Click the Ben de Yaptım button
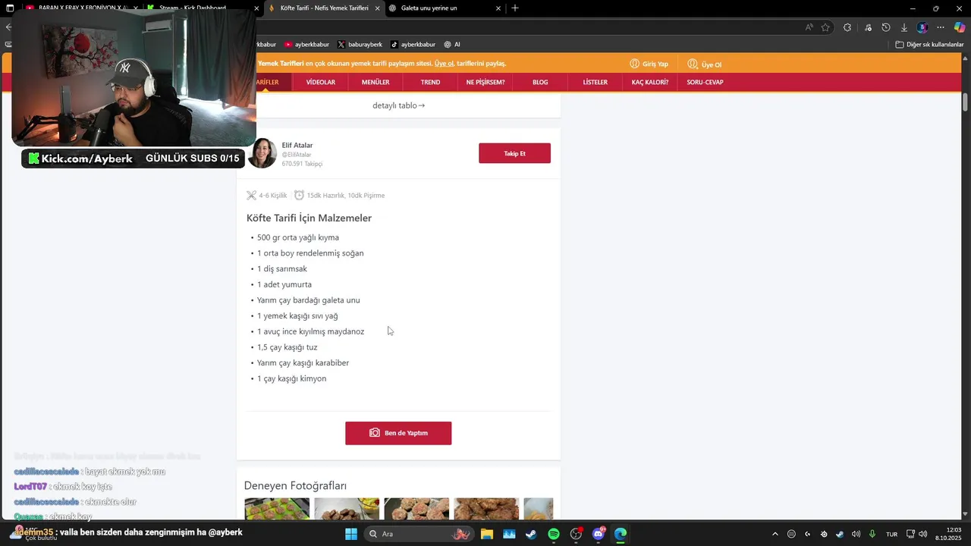The image size is (971, 546). 398,433
